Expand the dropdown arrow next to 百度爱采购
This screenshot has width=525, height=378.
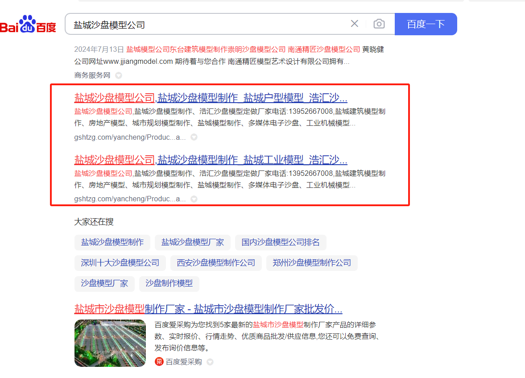coord(210,362)
